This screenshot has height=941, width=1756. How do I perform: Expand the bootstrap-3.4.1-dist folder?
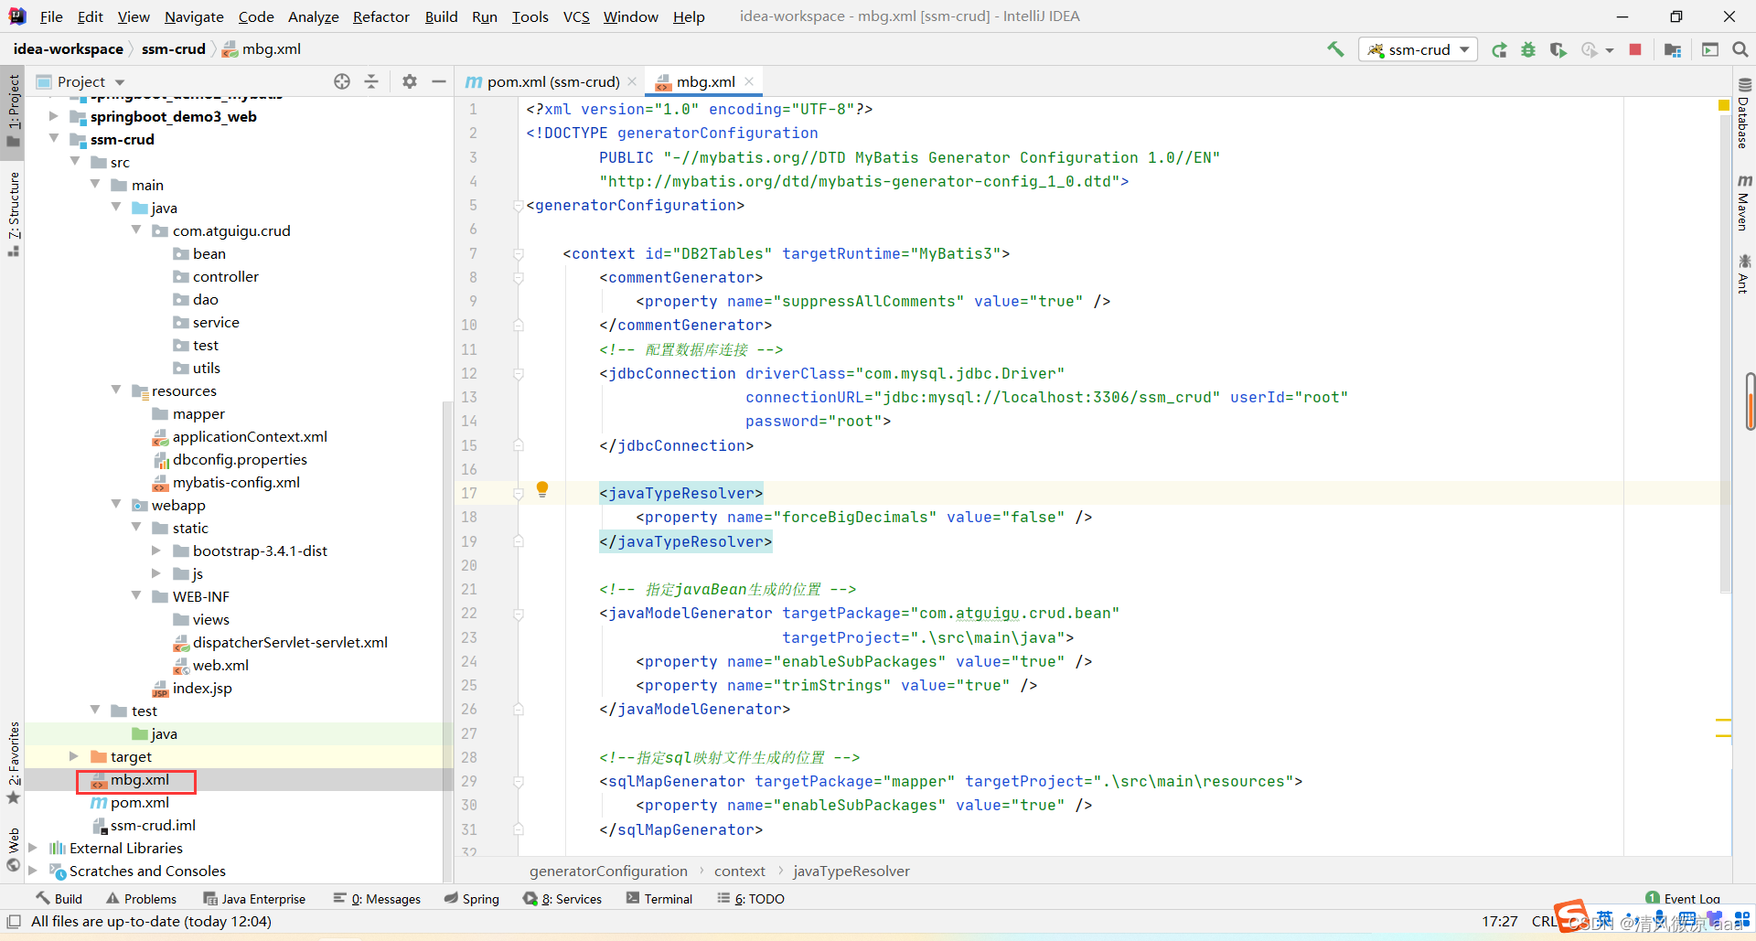[156, 551]
